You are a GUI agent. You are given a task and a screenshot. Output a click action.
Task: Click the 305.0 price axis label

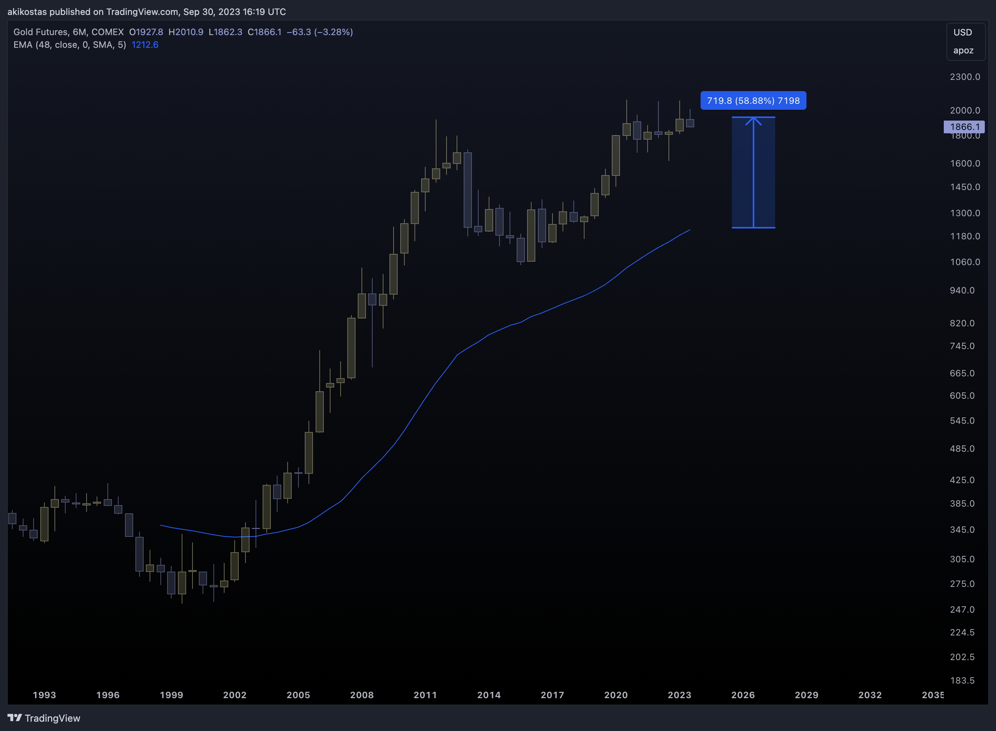(x=962, y=559)
